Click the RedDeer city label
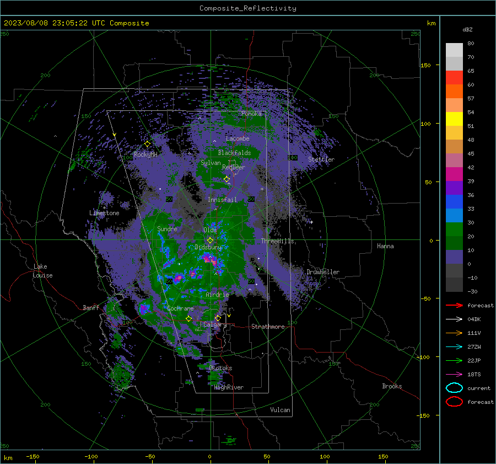 tap(234, 167)
